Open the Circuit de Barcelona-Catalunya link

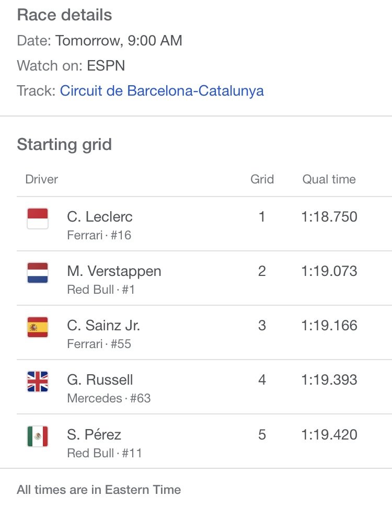click(162, 91)
